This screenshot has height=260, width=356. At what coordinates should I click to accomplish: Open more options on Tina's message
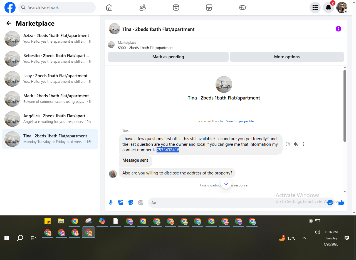(x=303, y=144)
